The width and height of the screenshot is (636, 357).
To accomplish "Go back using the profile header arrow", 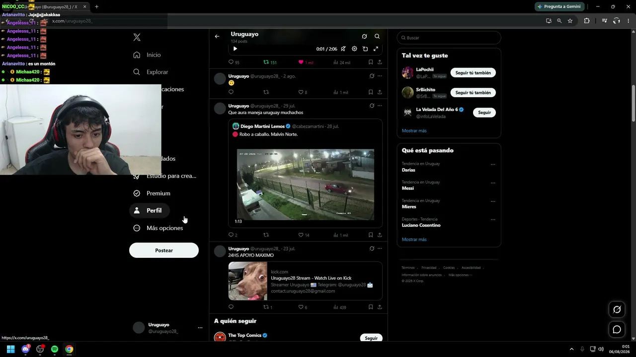I will coord(217,36).
